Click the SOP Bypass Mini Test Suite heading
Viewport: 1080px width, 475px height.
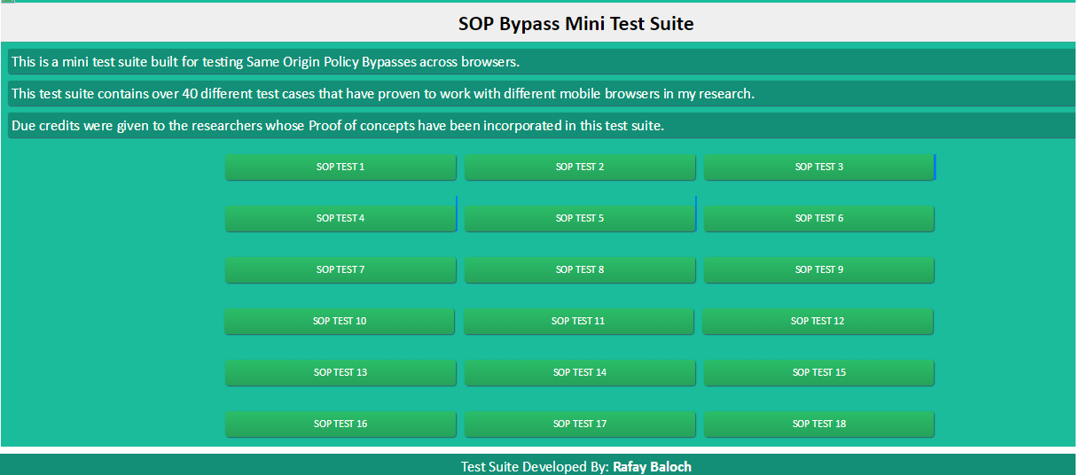pyautogui.click(x=576, y=24)
